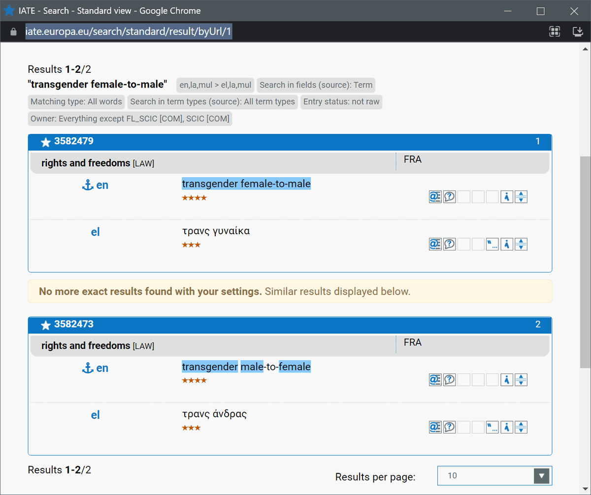Expand details arrows for transgender male-to-female row
Screen dimensions: 591x495
521,379
